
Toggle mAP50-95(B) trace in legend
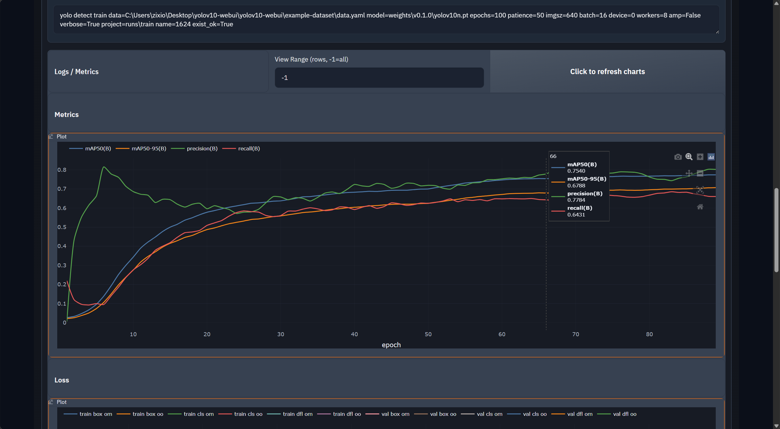148,149
